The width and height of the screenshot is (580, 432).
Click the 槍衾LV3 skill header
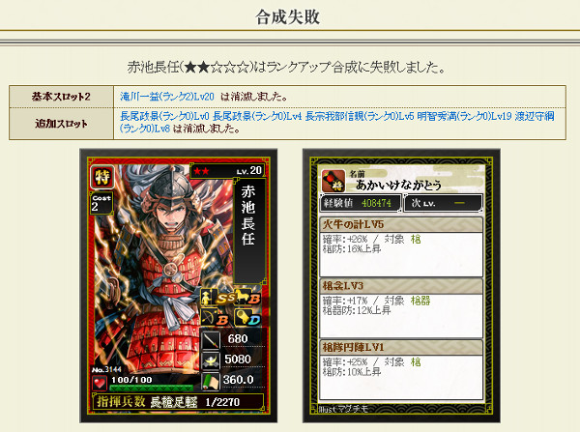401,286
